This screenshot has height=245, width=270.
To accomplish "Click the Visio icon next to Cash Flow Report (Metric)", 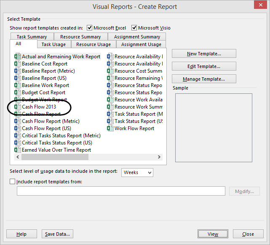I will (x=17, y=121).
